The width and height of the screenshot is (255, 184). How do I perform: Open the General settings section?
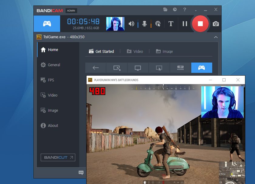pos(58,65)
